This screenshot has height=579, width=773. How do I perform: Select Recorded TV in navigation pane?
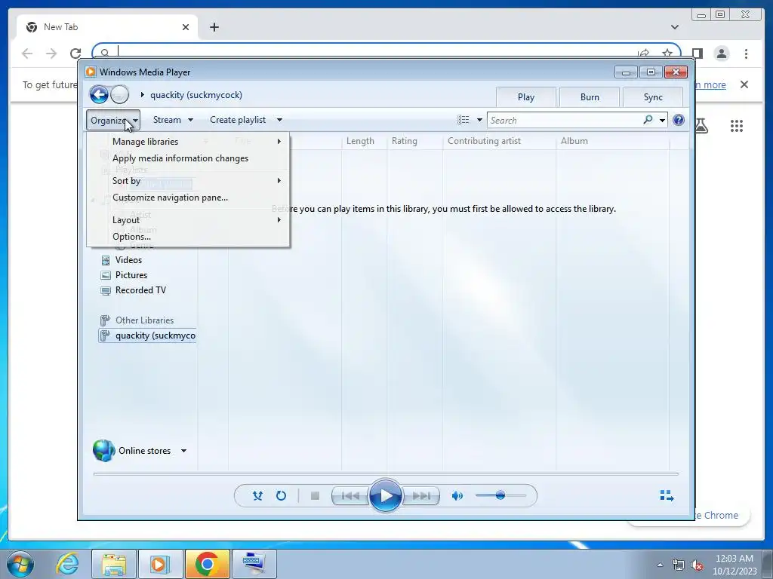(x=140, y=290)
